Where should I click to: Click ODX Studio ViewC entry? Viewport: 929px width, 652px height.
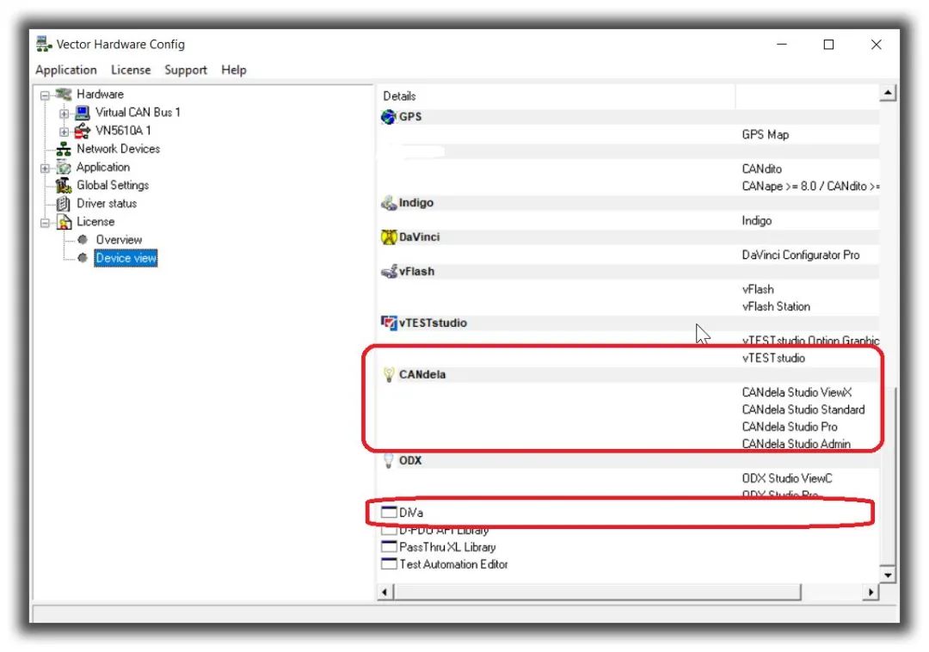(x=787, y=478)
